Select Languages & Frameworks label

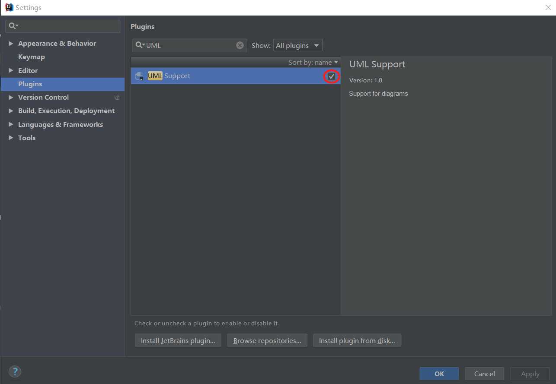pyautogui.click(x=61, y=125)
